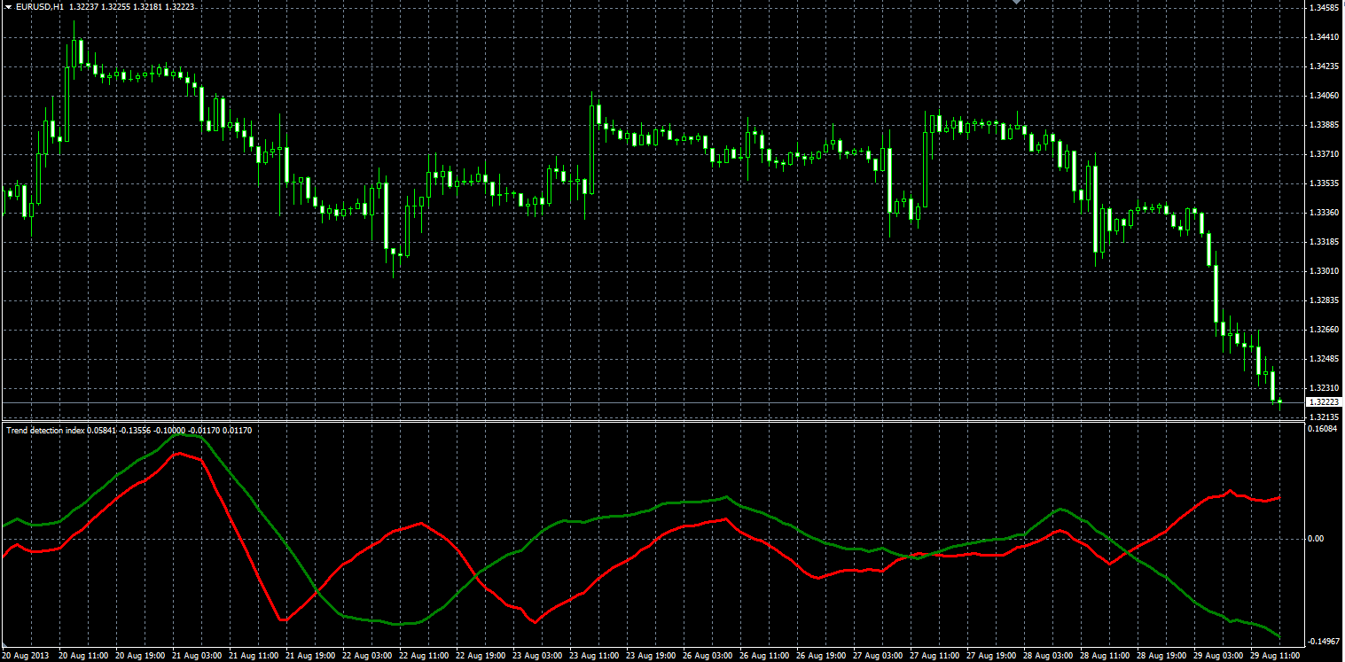This screenshot has height=662, width=1345.
Task: Click the 1.34410 price scale value
Action: tap(1324, 37)
